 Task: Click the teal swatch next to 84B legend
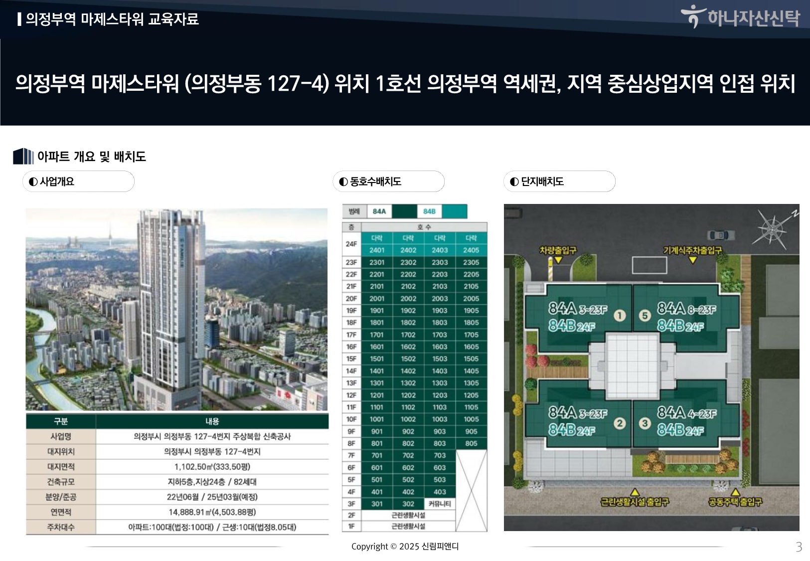[455, 211]
